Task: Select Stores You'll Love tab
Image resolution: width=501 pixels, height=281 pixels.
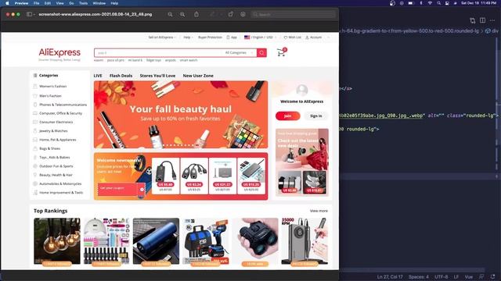Action: click(157, 76)
